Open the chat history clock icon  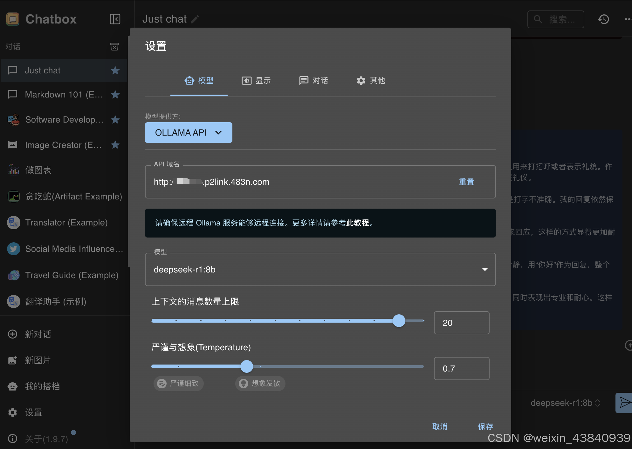point(603,19)
